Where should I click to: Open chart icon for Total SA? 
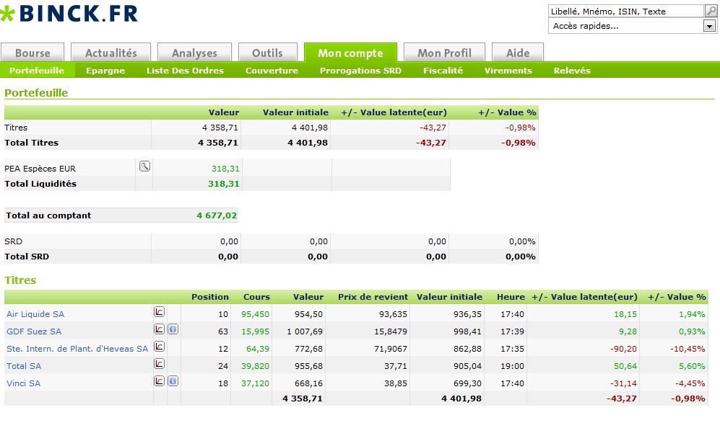(x=160, y=364)
